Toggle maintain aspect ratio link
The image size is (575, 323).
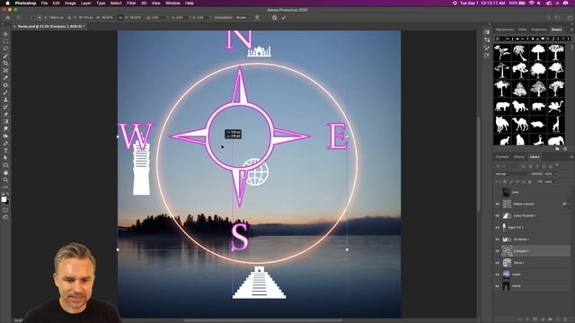click(x=119, y=18)
